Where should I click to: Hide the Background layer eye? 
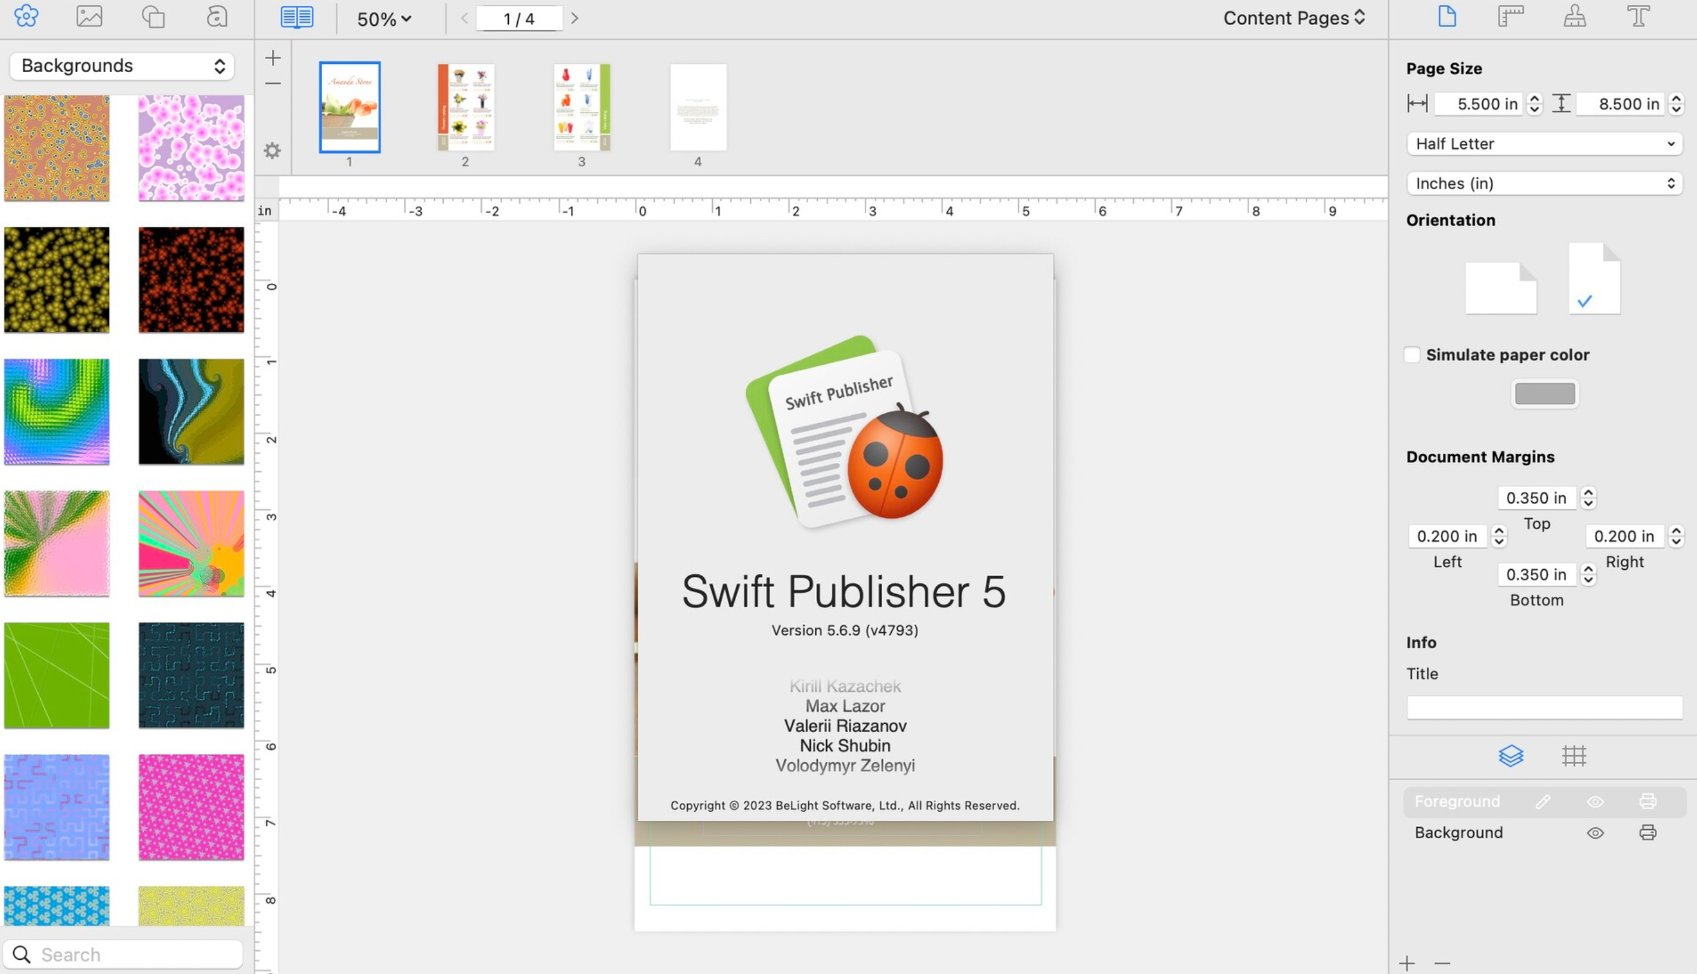[x=1596, y=833]
